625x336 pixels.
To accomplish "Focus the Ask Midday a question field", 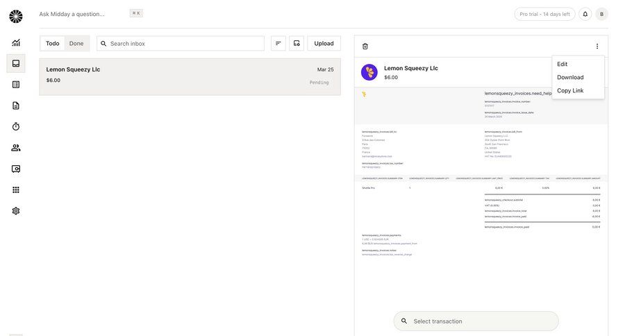I will pos(72,14).
